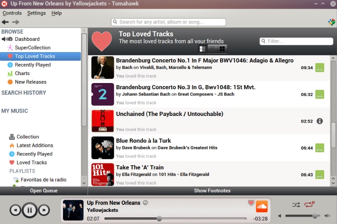The width and height of the screenshot is (337, 224).
Task: Switch to grid view mode
Action: tap(222, 49)
